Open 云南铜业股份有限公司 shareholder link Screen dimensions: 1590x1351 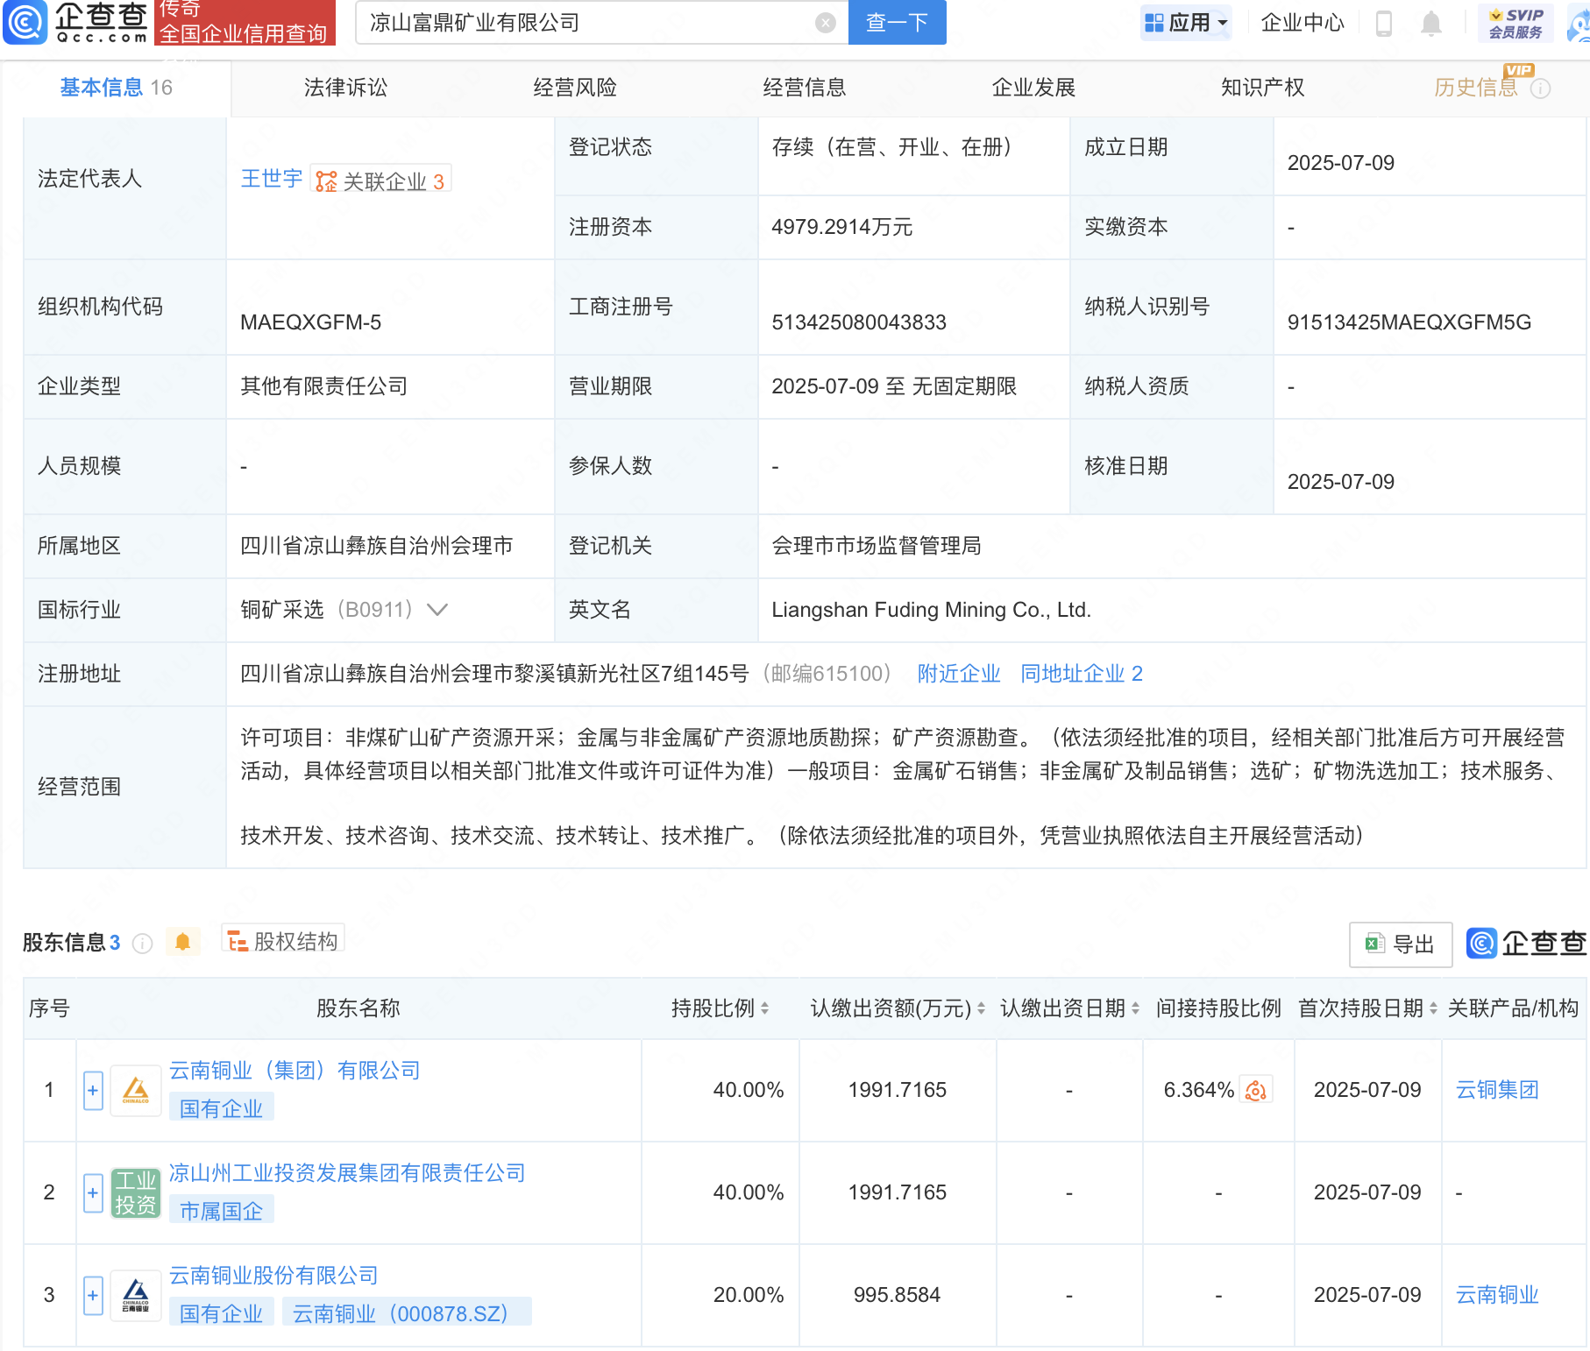[273, 1276]
